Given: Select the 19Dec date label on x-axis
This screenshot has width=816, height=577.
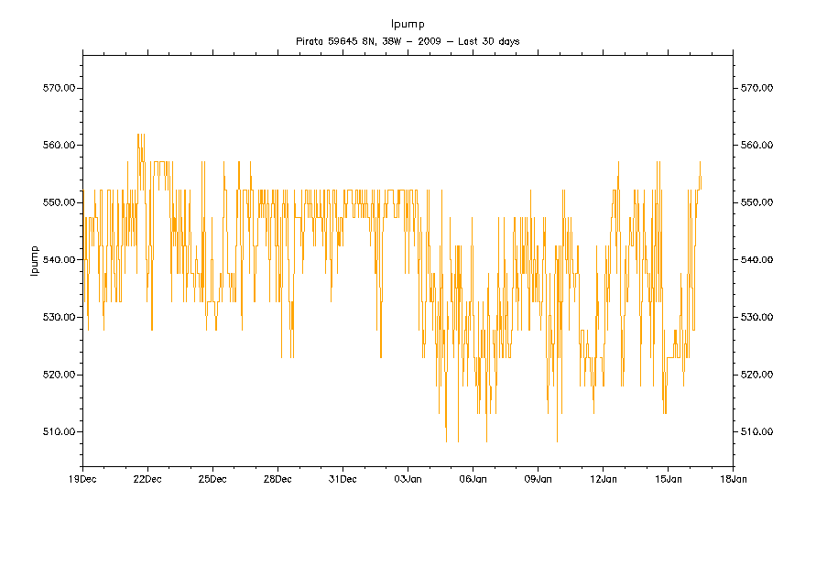Looking at the screenshot, I should (x=82, y=478).
